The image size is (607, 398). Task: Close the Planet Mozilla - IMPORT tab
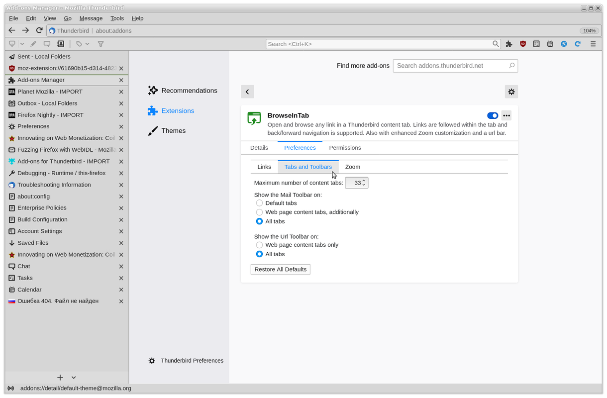121,92
